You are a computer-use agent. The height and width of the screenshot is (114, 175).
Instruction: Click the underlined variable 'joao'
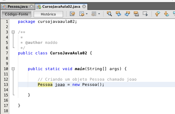[60, 85]
